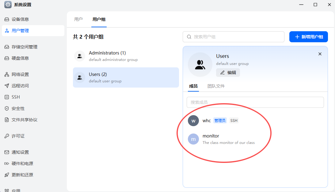Switch to the 用户 tab

(78, 19)
